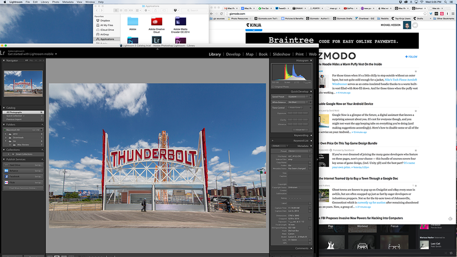Open the White Balance dropdown
This screenshot has height=257, width=457.
(298, 102)
